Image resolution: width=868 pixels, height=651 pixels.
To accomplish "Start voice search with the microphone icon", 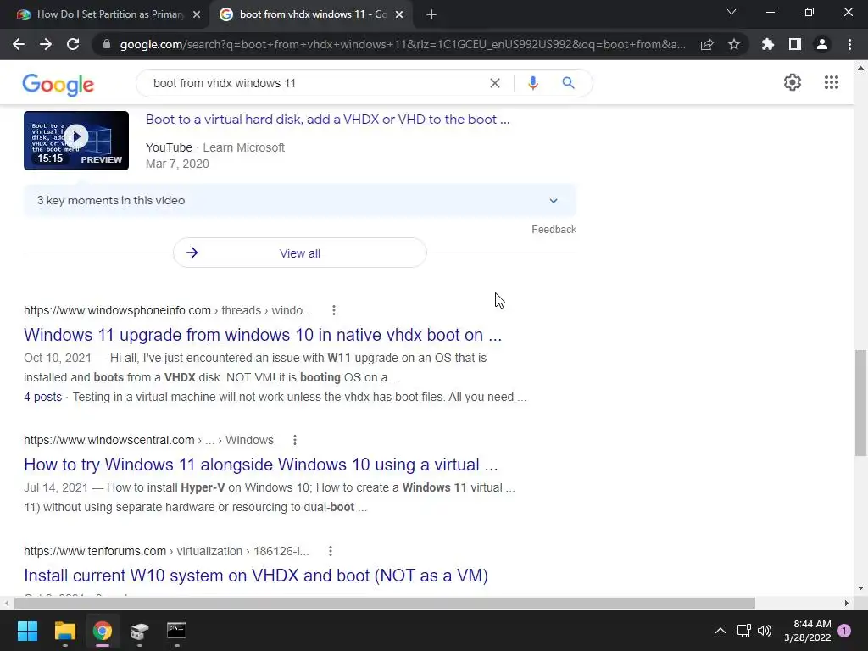I will (533, 83).
